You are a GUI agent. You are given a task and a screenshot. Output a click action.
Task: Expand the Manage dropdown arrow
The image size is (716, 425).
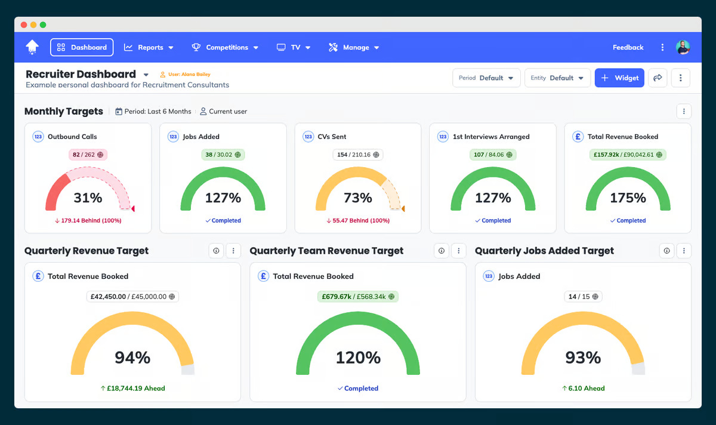[x=376, y=48]
